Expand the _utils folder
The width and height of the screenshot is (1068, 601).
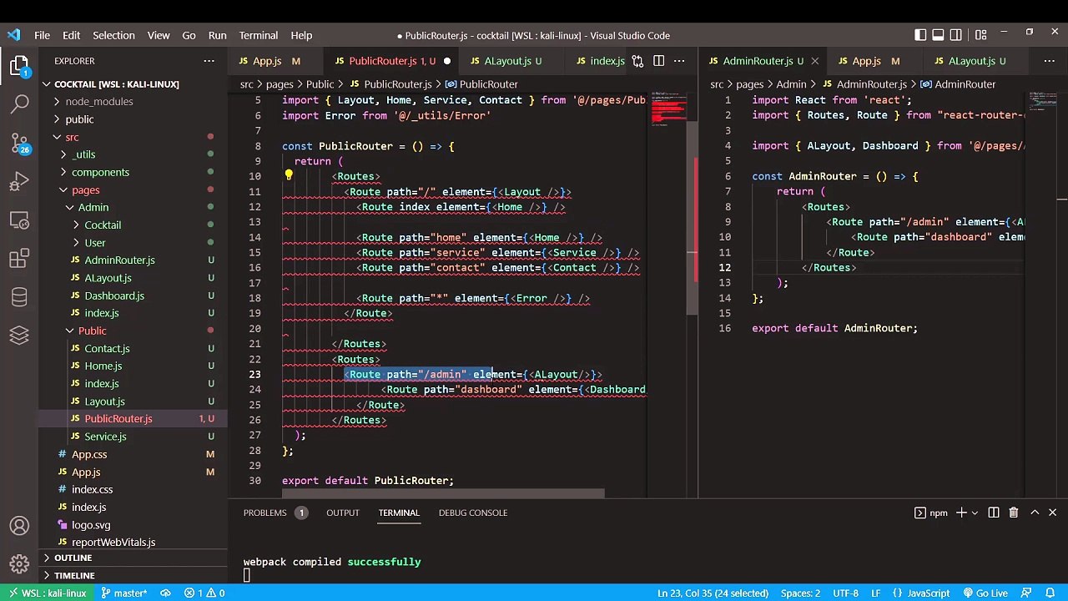tap(83, 154)
